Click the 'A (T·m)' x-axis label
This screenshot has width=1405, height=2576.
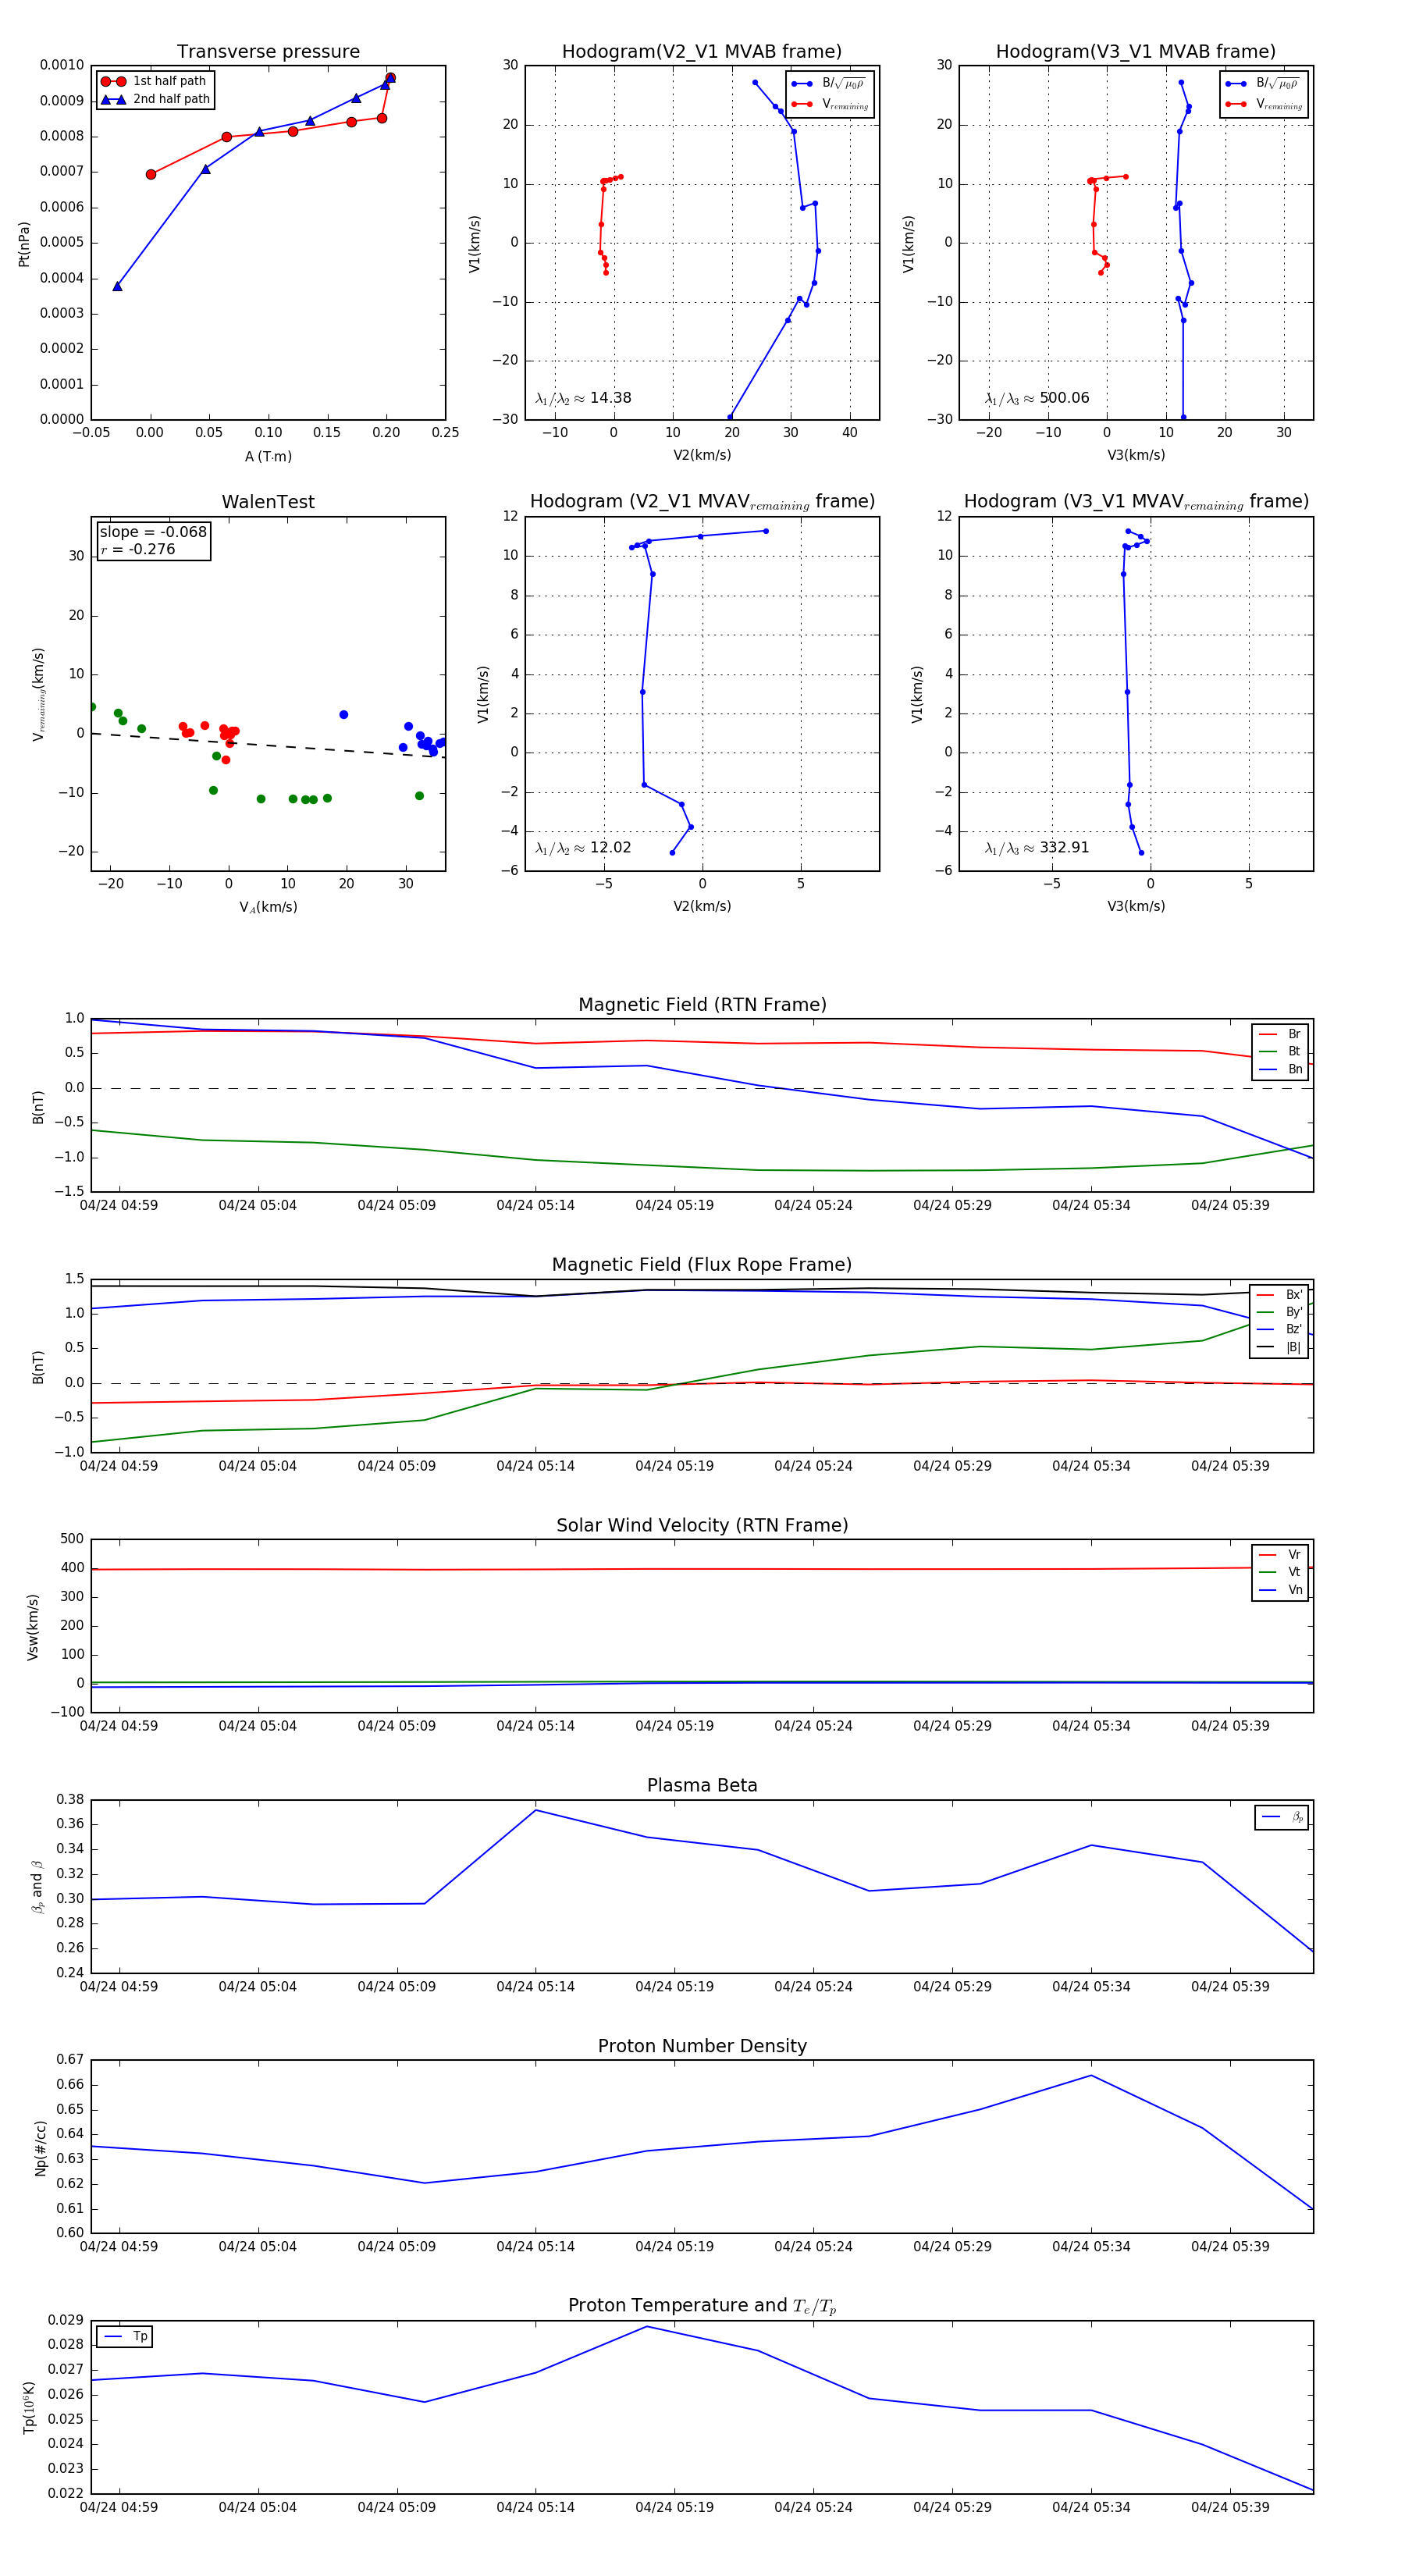268,456
